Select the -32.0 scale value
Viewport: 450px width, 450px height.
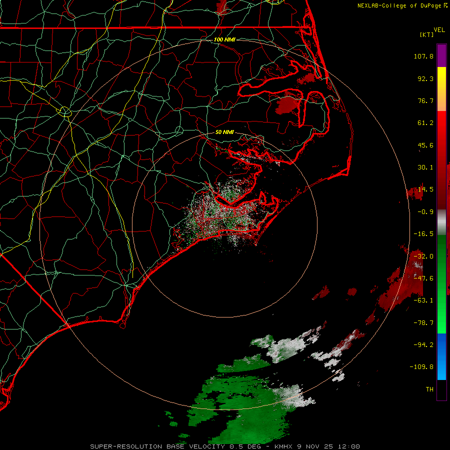click(423, 256)
